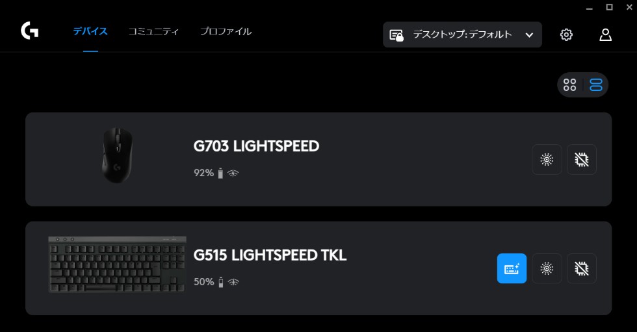Open the settings gear icon
The image size is (637, 332).
566,34
